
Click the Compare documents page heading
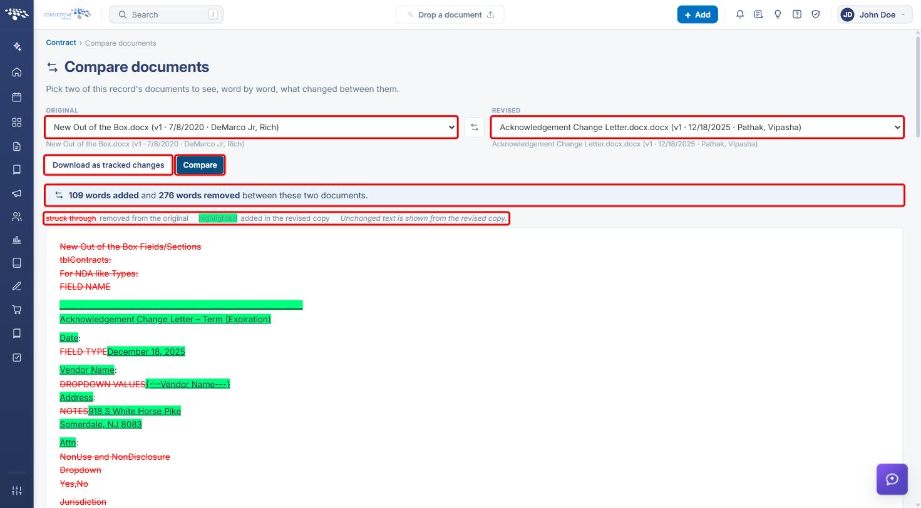[x=136, y=67]
